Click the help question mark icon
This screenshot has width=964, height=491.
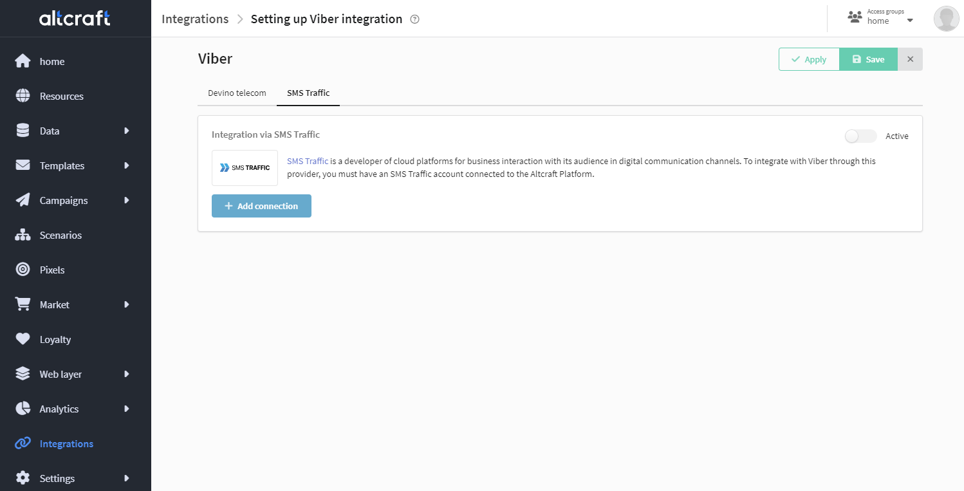coord(415,19)
